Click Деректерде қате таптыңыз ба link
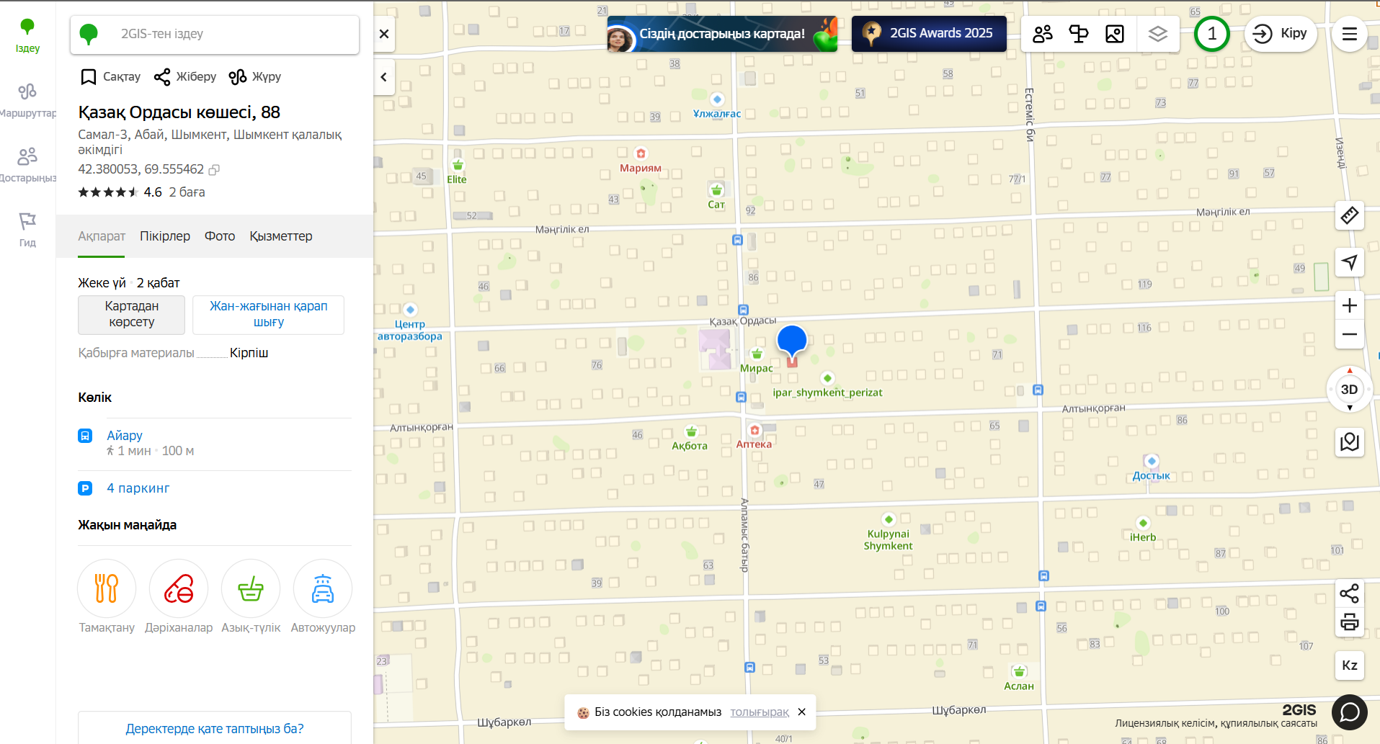Screen dimensions: 1380x744 click(x=215, y=728)
